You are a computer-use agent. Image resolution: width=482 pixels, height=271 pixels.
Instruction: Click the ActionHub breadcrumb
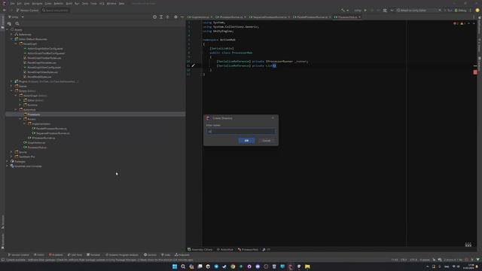pos(225,249)
